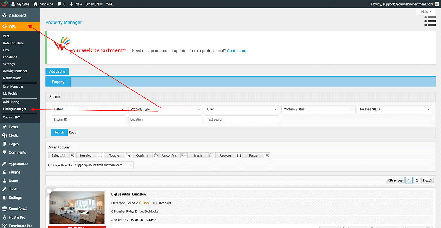Image resolution: width=441 pixels, height=228 pixels.
Task: Open Locations submenu item
Action: click(x=10, y=57)
